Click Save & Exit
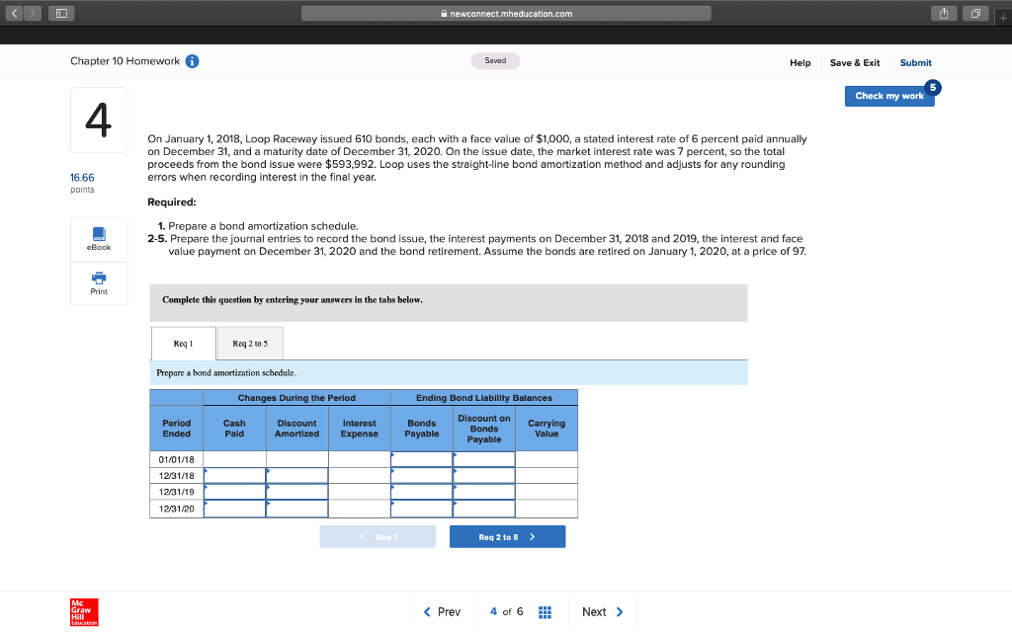1012x632 pixels. 854,62
